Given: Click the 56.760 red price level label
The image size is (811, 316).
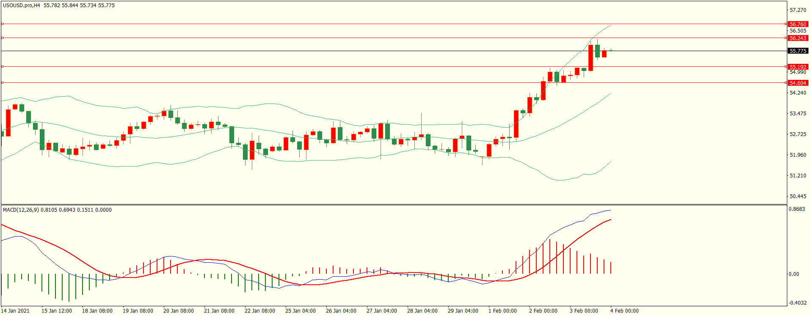Looking at the screenshot, I should point(798,24).
